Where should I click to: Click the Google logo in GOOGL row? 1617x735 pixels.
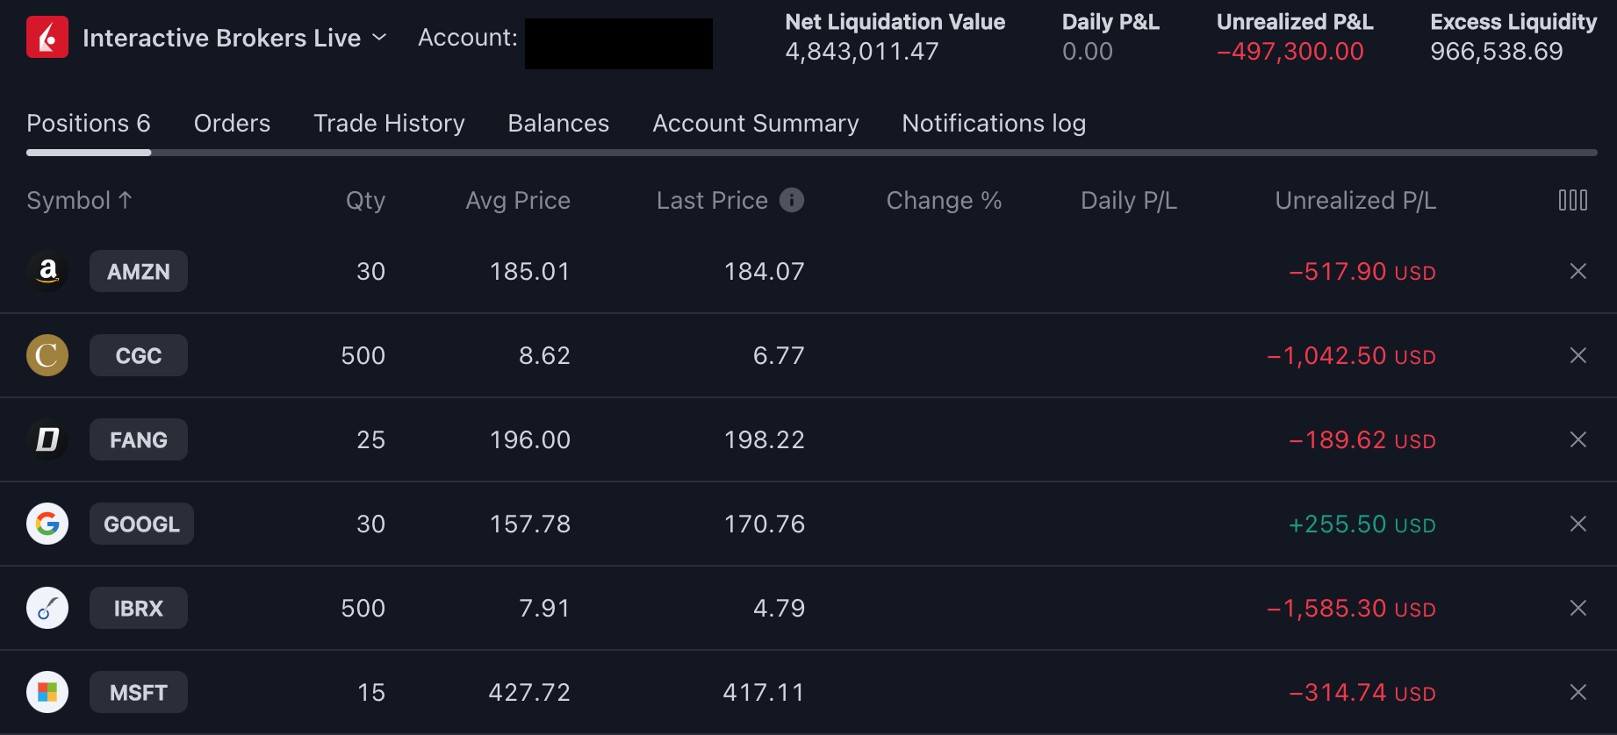(47, 524)
